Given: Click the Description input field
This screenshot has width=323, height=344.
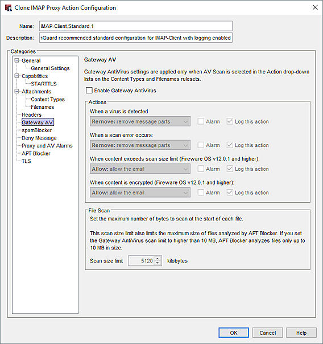Looking at the screenshot, I should coord(136,38).
